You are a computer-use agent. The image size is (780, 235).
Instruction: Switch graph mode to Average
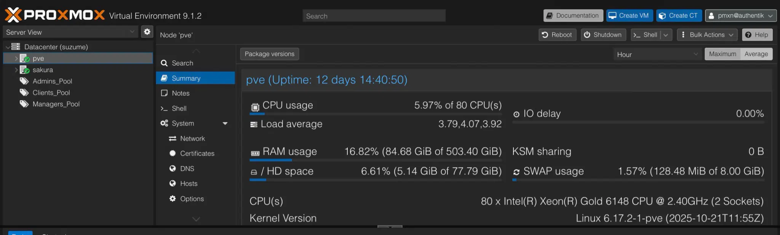tap(756, 54)
